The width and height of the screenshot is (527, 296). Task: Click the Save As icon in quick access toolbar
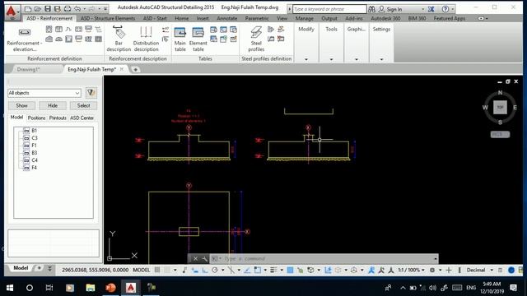coord(58,9)
